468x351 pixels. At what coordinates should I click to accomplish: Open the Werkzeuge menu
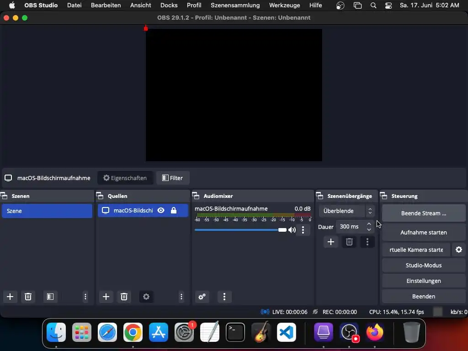pos(284,5)
